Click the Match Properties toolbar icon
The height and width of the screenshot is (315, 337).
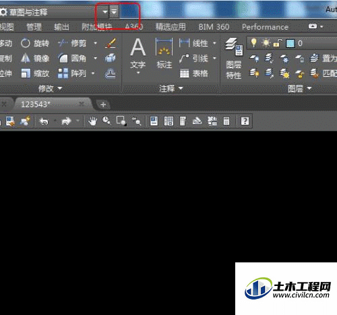click(x=10, y=121)
